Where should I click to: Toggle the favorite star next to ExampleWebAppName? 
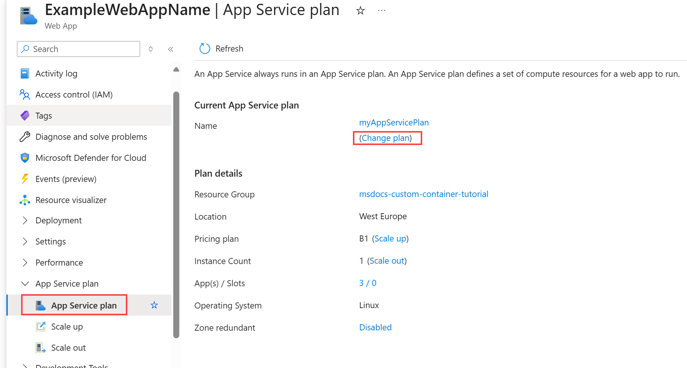point(360,10)
